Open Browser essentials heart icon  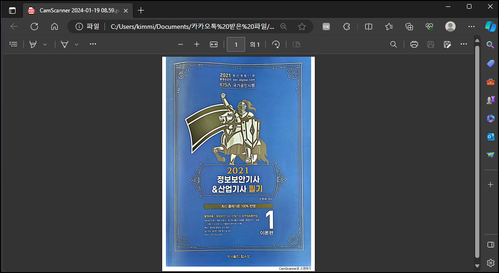(429, 27)
